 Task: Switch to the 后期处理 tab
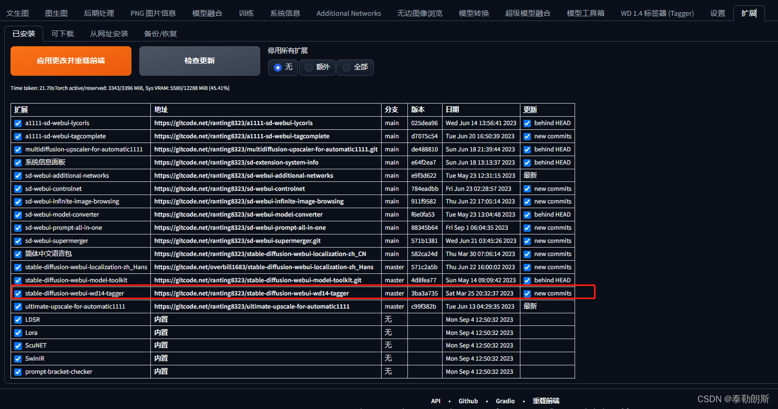99,13
